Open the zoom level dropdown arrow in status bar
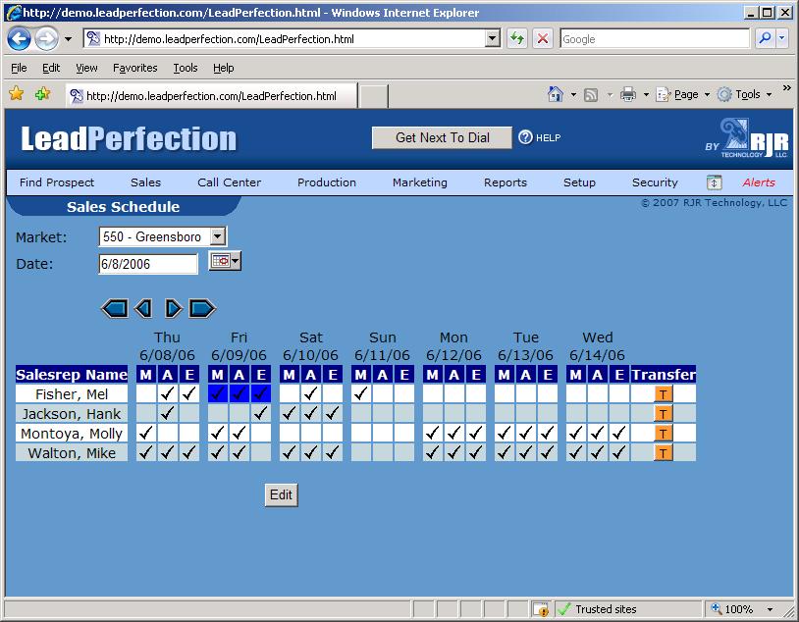 click(770, 609)
